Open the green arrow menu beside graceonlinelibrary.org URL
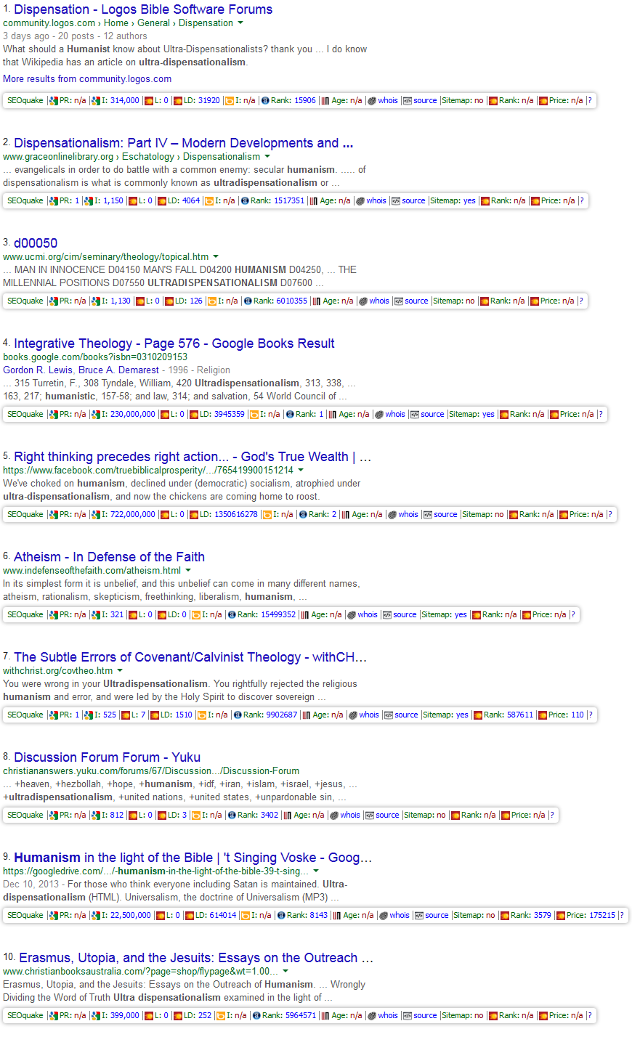 pyautogui.click(x=267, y=157)
